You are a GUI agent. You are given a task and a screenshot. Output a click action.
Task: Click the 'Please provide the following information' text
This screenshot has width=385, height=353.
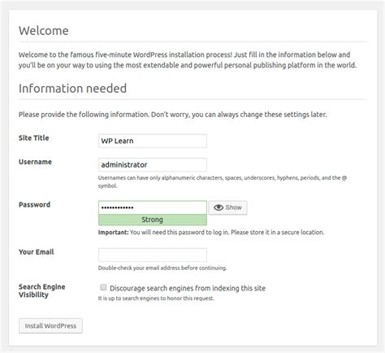(x=173, y=115)
